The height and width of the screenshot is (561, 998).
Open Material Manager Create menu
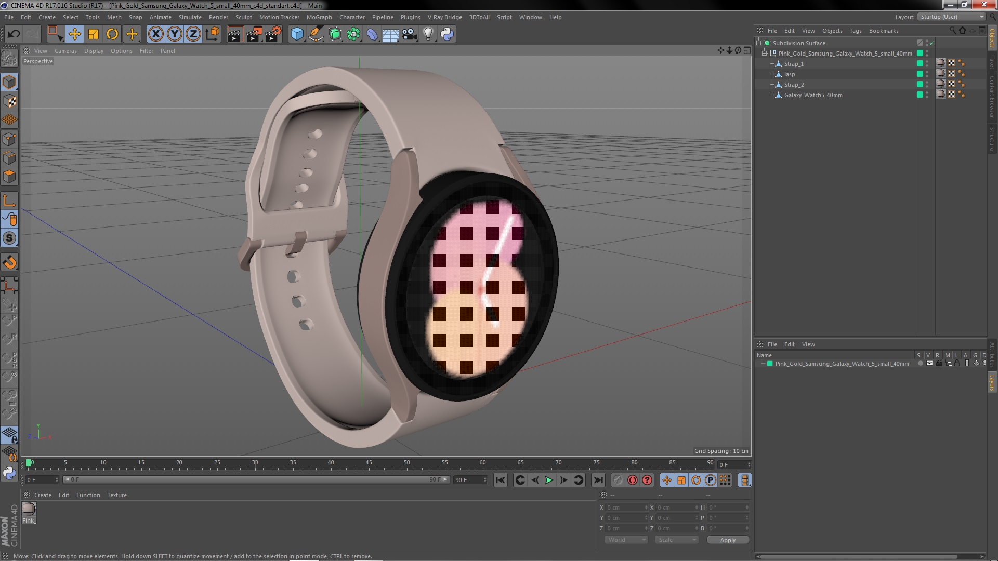click(43, 495)
